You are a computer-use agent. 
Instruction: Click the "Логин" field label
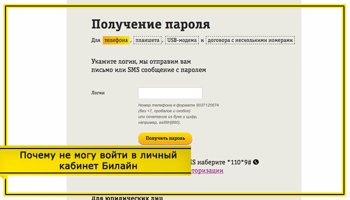(98, 93)
